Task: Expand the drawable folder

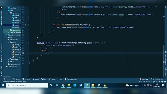Action: point(8,40)
